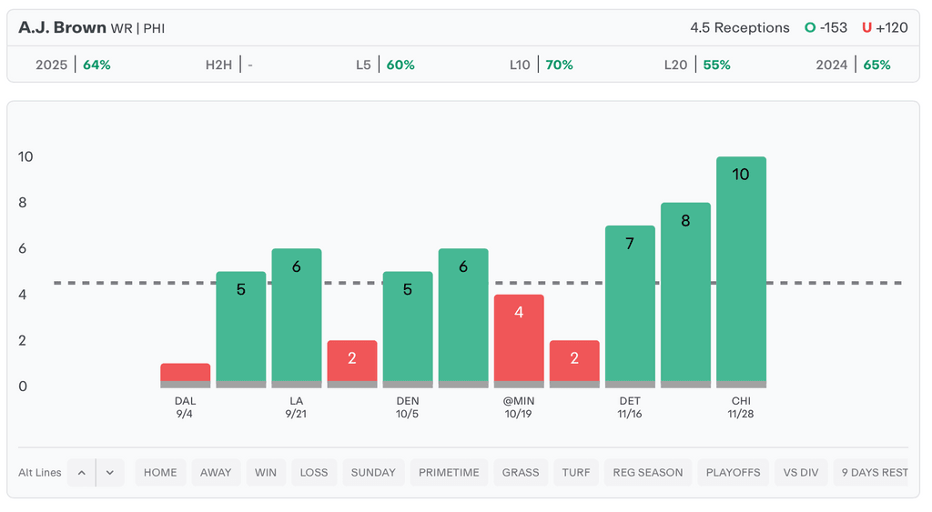Select the Over -153 odds
Viewport: 932px width, 512px height.
826,28
